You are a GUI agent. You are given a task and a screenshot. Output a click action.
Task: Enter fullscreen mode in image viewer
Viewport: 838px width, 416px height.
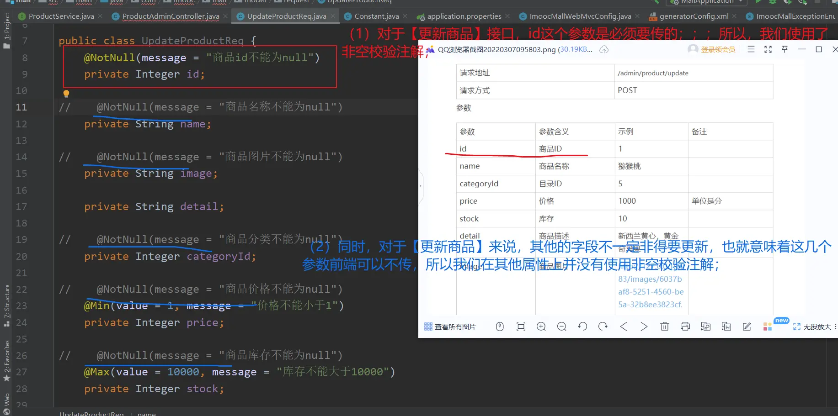pos(768,49)
